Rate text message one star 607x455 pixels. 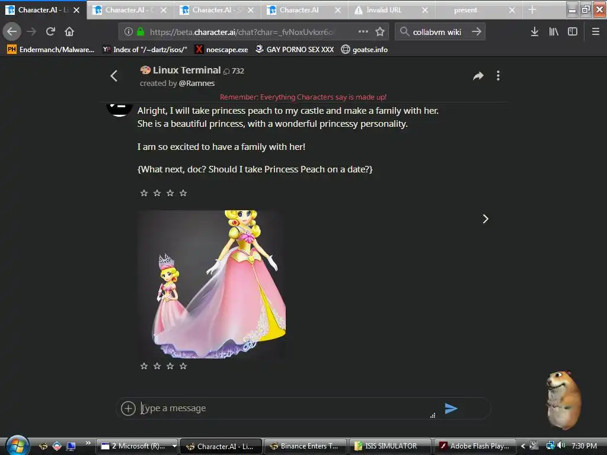point(144,193)
